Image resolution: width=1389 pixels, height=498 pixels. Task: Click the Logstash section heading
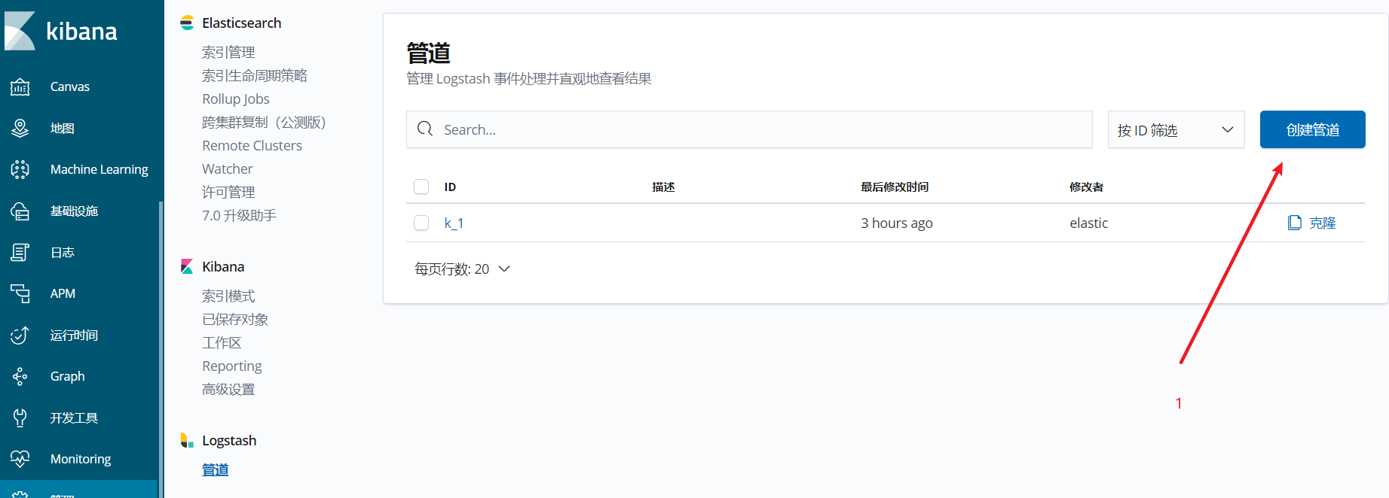[x=229, y=441]
